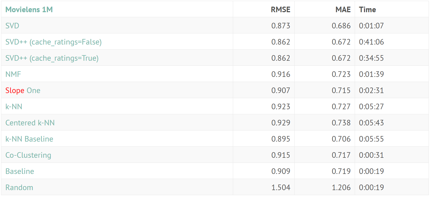Open SVD++ (cache_ratings=False) link
Image resolution: width=431 pixels, height=197 pixels.
[x=53, y=42]
